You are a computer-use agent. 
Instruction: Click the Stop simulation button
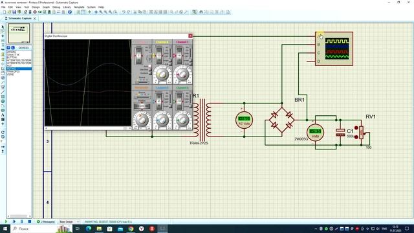[x=30, y=221]
